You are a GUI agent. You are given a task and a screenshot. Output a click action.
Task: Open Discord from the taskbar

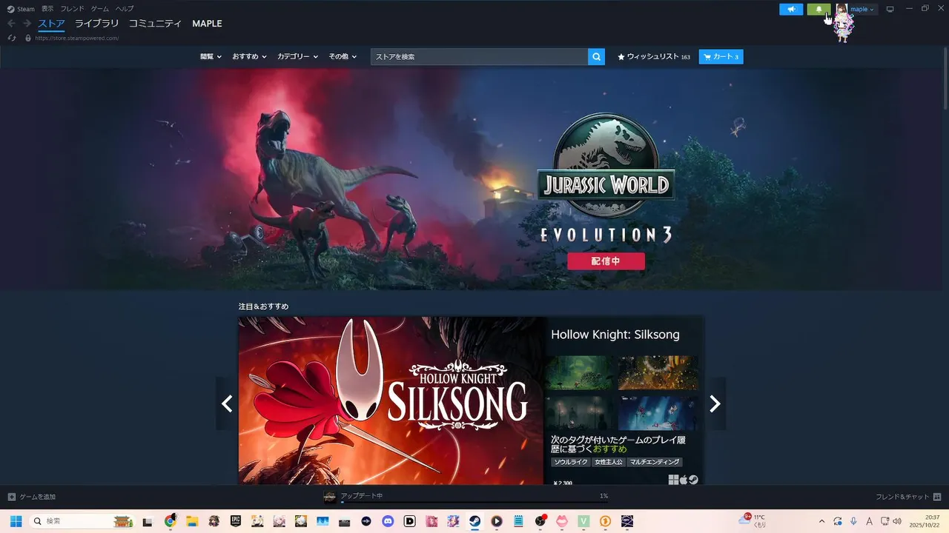pyautogui.click(x=388, y=521)
